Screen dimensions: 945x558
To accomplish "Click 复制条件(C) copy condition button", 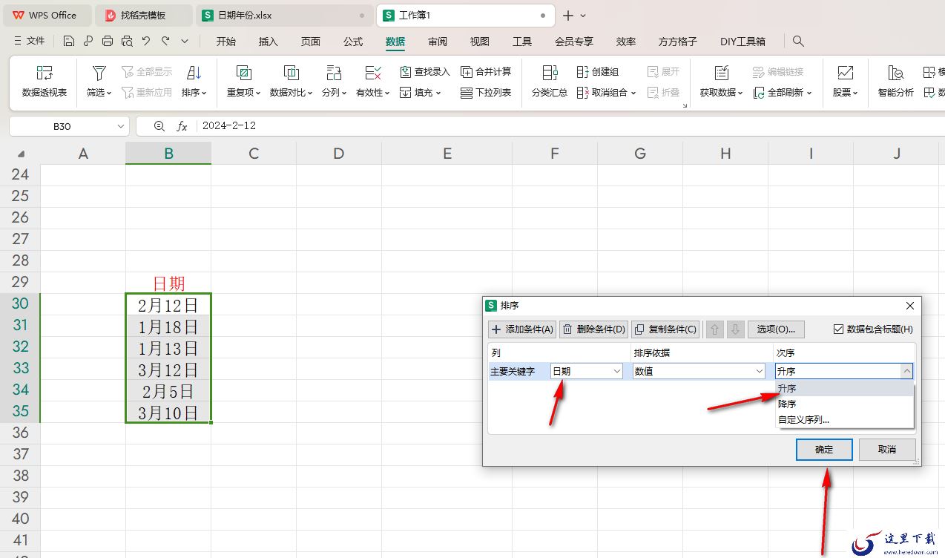I will coord(665,329).
